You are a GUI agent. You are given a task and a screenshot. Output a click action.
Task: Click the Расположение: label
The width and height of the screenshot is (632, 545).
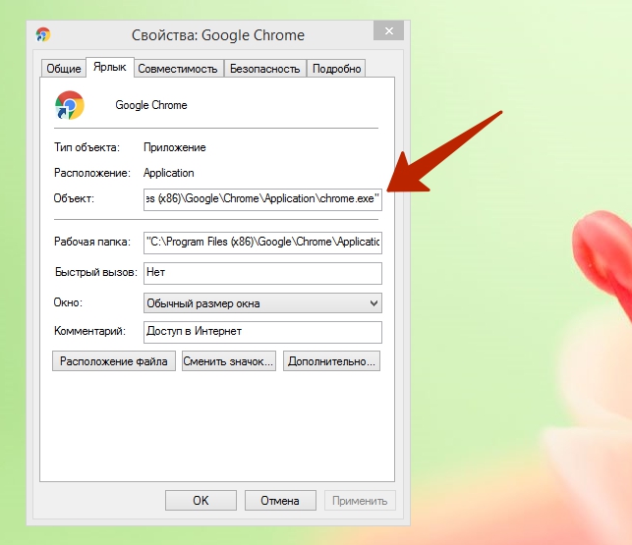point(92,173)
